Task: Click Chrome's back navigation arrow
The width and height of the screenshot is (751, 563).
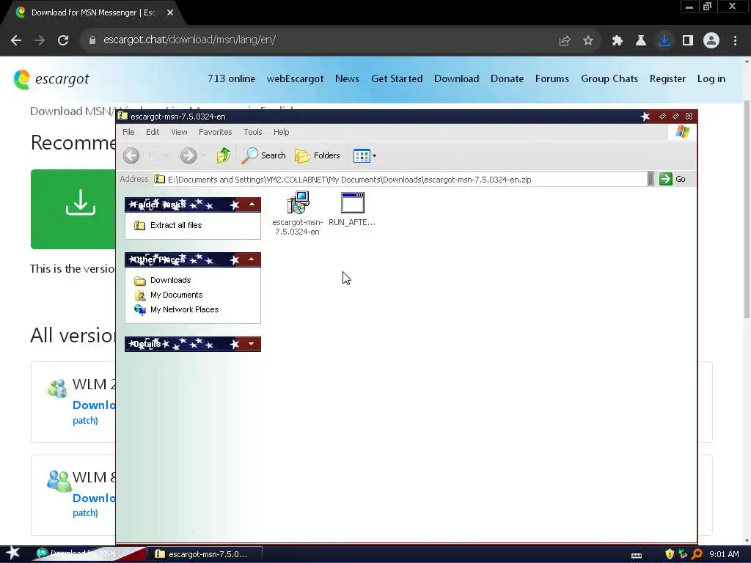Action: point(16,40)
